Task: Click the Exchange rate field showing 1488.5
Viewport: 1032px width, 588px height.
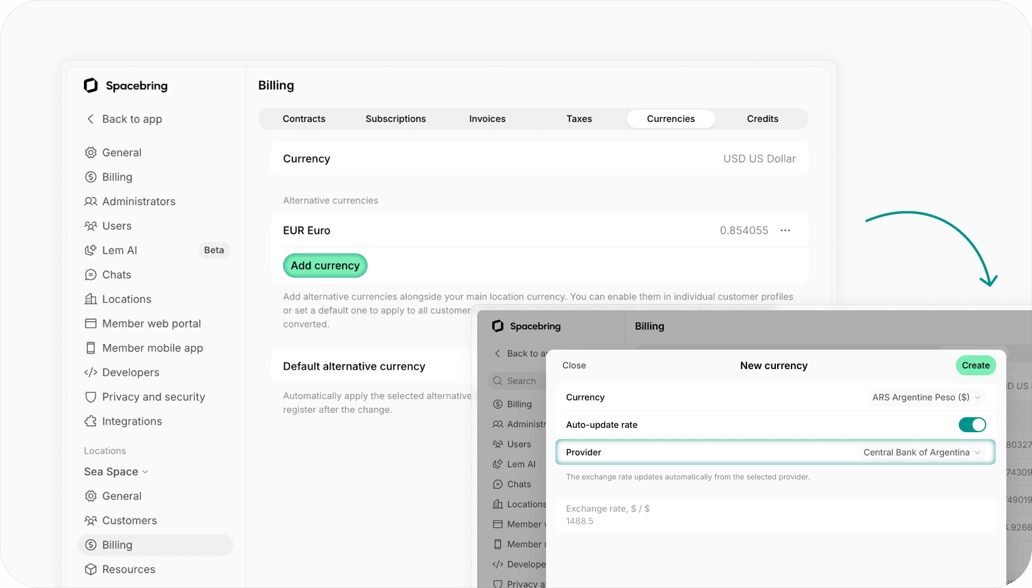Action: [776, 515]
